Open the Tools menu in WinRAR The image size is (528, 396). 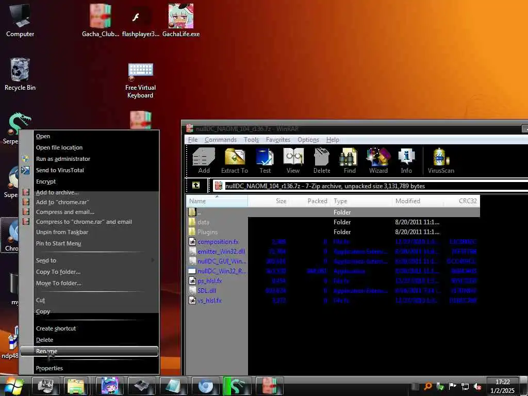pos(251,140)
